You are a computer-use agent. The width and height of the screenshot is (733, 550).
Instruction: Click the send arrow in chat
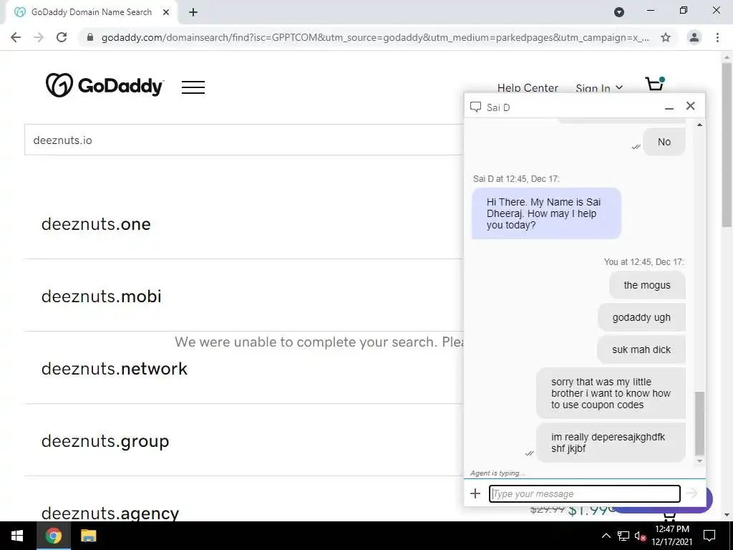click(691, 493)
